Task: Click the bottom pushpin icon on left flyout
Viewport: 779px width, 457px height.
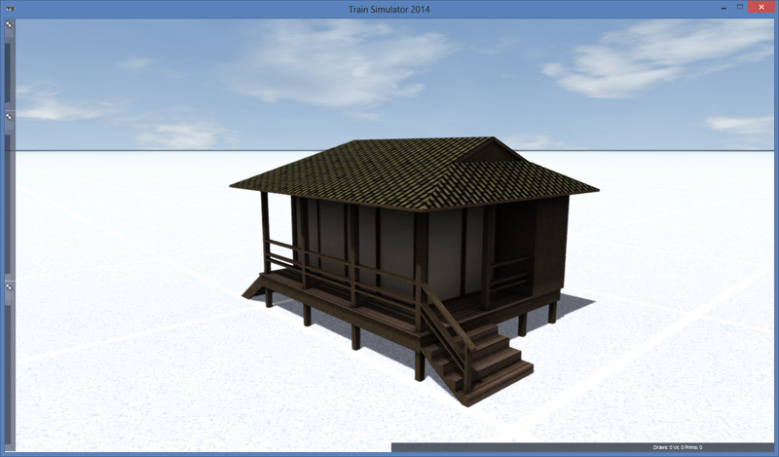Action: click(x=9, y=287)
